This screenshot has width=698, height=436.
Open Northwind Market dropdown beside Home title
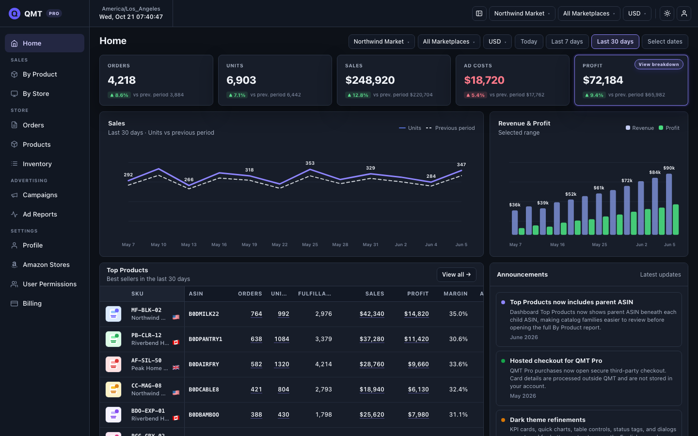(381, 42)
